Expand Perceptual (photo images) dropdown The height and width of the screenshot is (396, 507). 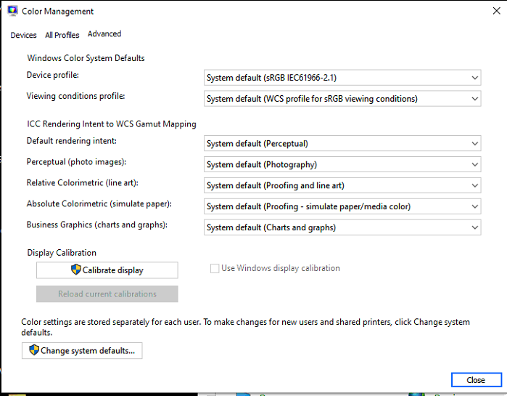(342, 165)
